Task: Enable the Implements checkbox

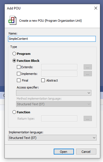Action: pos(19,74)
